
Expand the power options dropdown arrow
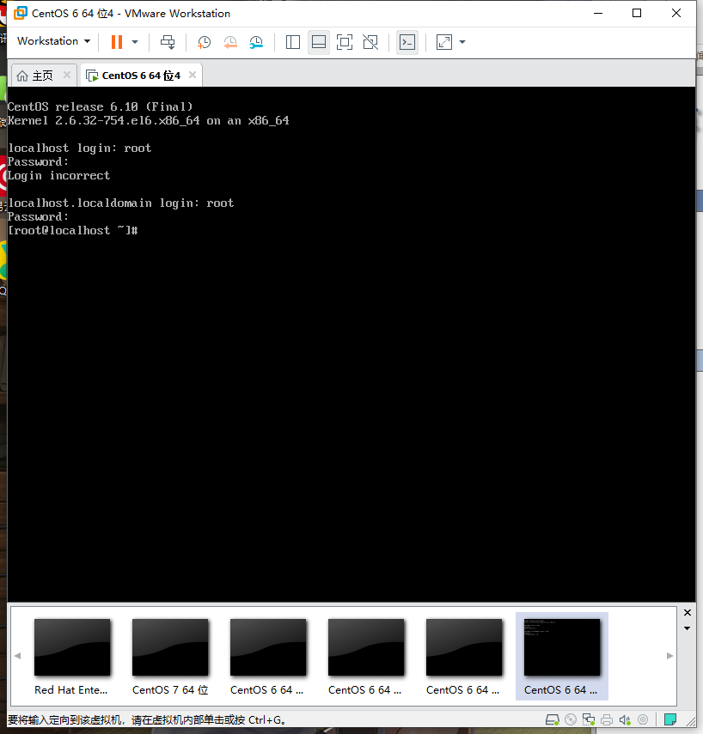pyautogui.click(x=135, y=42)
